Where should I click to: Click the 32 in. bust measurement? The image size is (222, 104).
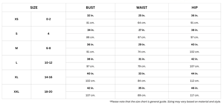click(90, 15)
